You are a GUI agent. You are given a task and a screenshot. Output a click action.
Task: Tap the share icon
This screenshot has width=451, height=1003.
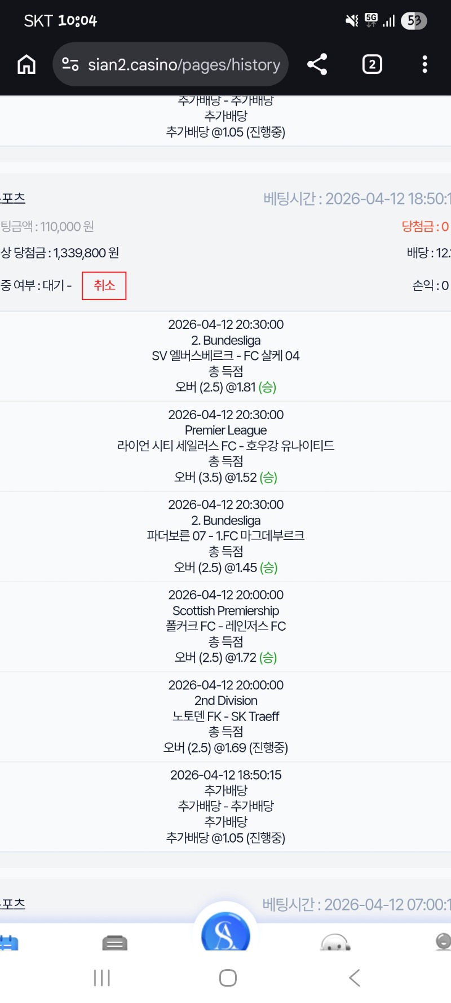(x=317, y=64)
